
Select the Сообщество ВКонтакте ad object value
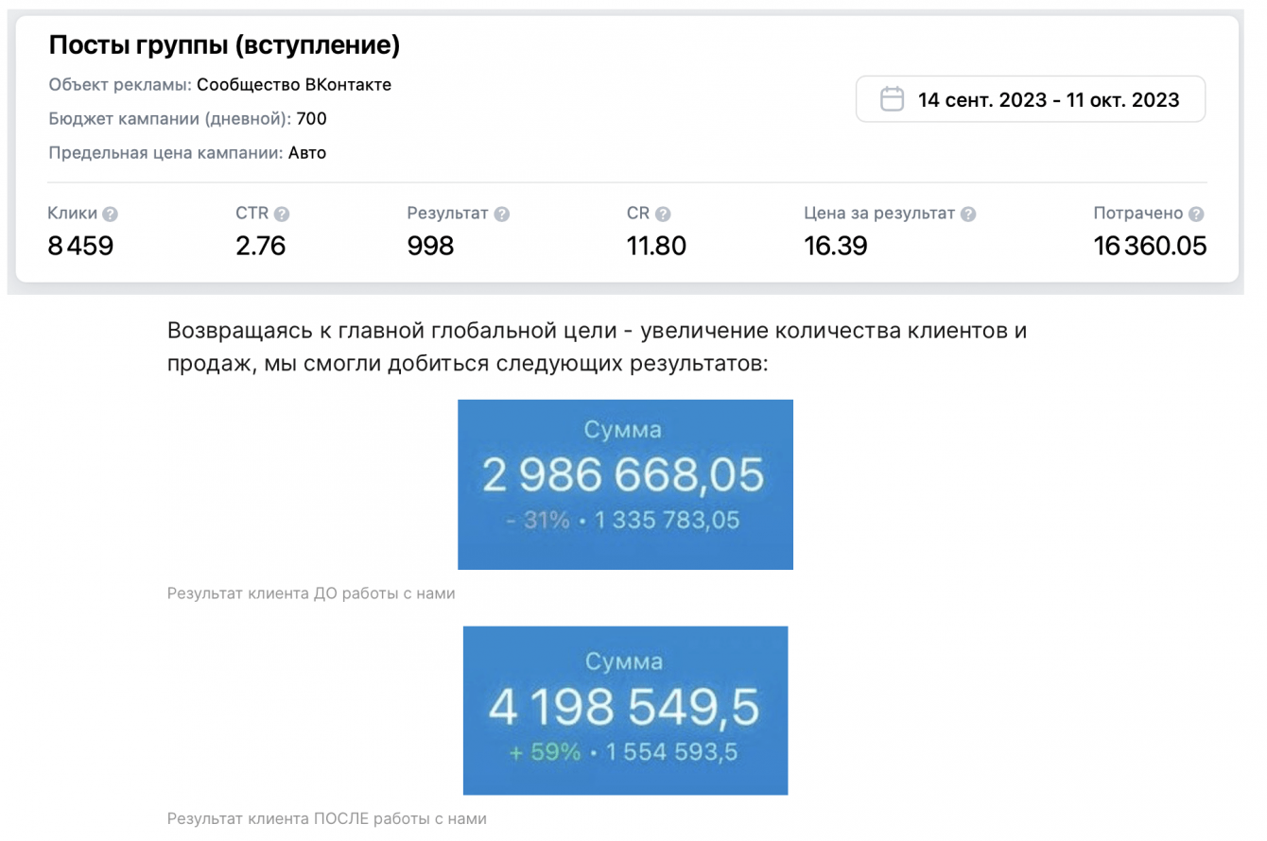tap(294, 85)
